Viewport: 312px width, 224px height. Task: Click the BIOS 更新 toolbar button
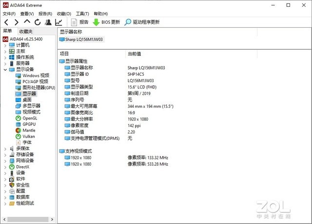[106, 22]
